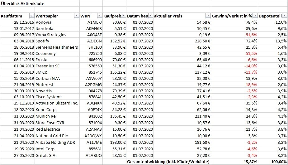Select total performance cell 15,87%
This screenshot has width=288, height=165.
234,162
